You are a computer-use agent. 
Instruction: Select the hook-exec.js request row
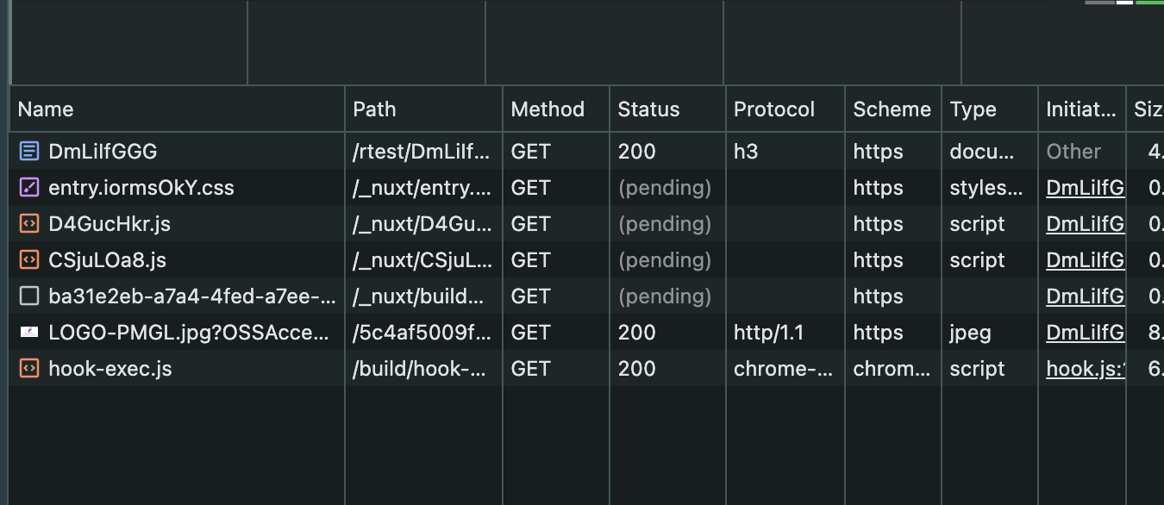click(x=110, y=369)
